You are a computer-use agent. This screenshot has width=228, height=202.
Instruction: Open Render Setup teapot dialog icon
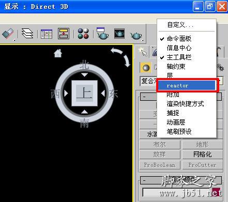click(103, 34)
